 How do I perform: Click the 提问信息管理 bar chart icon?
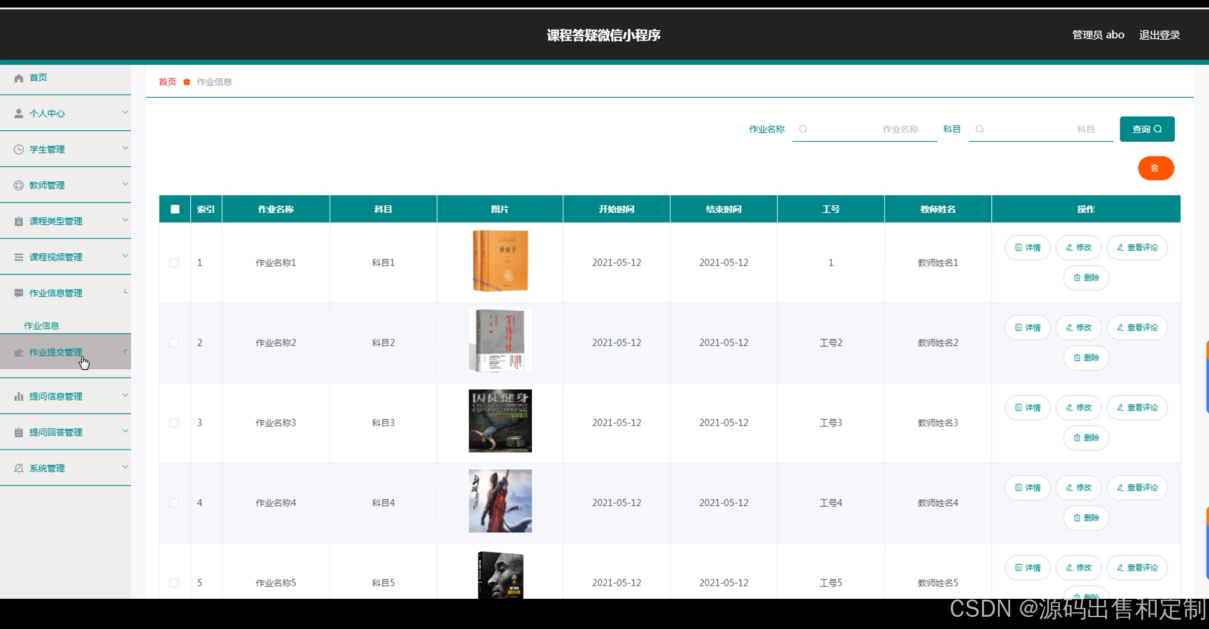[19, 397]
